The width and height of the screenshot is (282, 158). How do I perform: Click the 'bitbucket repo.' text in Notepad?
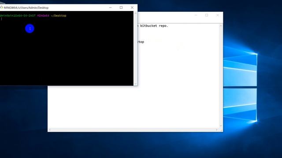pyautogui.click(x=154, y=26)
